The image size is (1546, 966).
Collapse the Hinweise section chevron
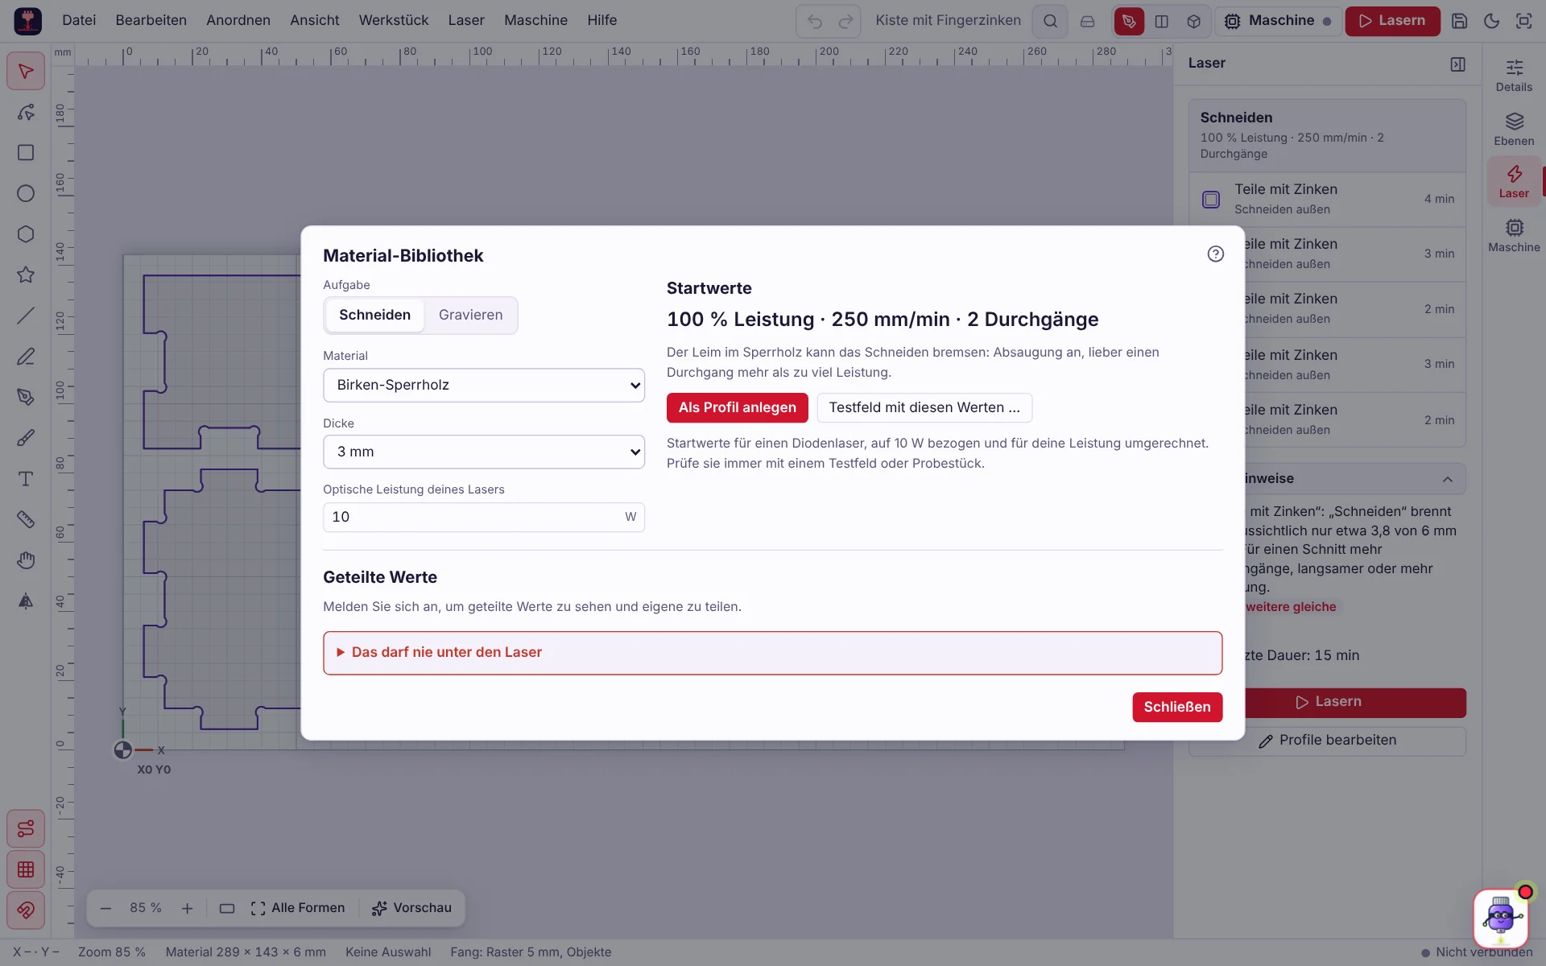(1448, 479)
